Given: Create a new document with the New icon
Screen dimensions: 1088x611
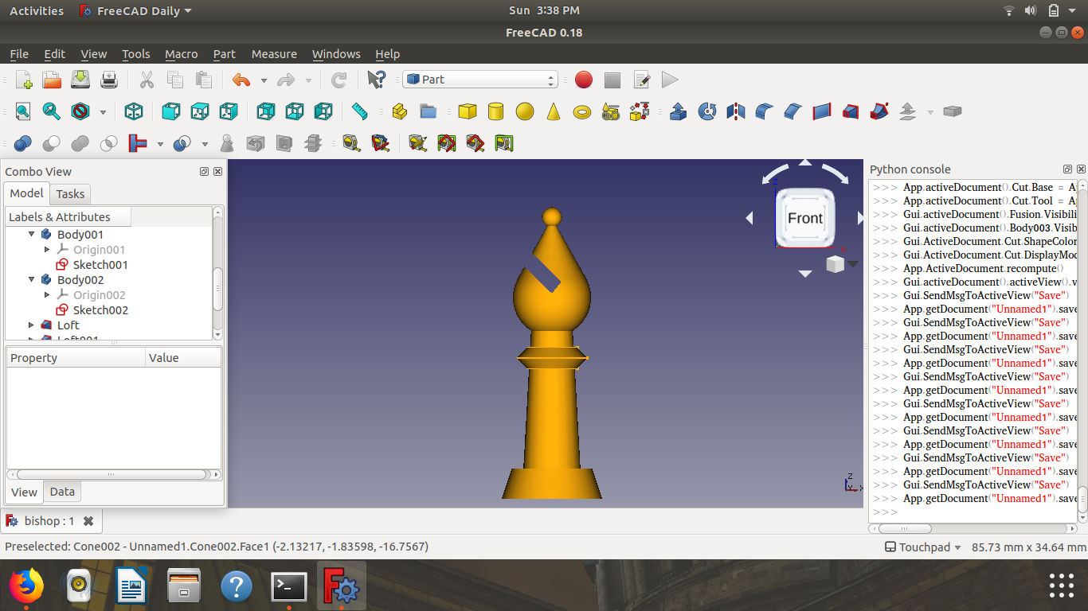Looking at the screenshot, I should pos(24,80).
